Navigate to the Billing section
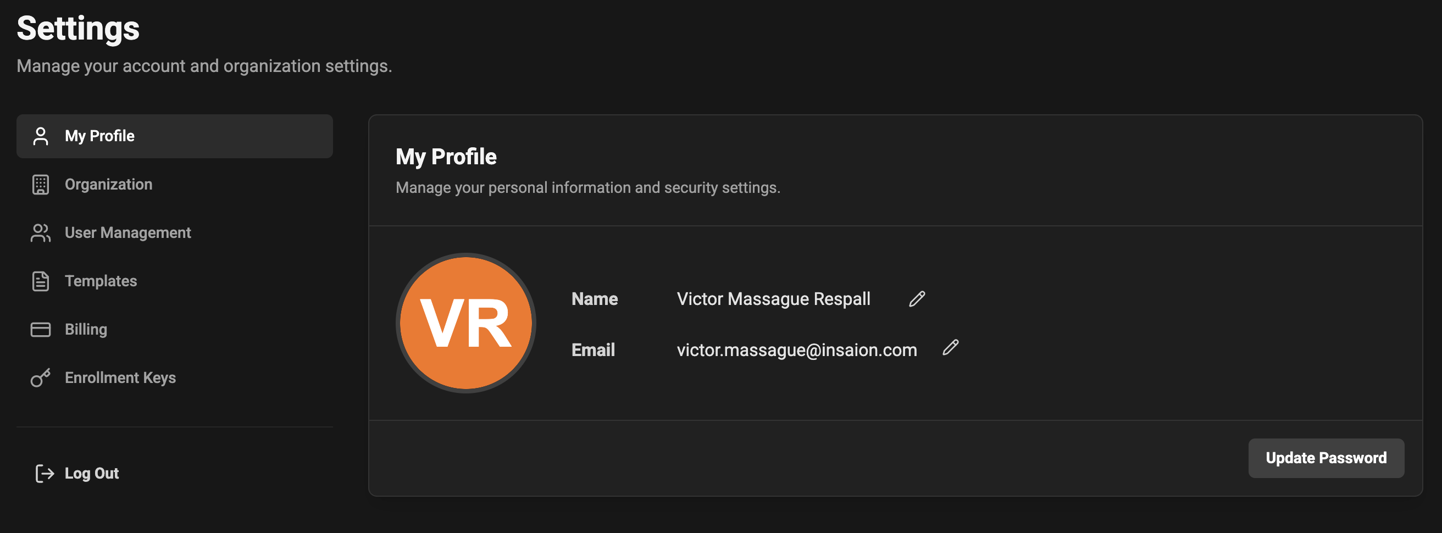The width and height of the screenshot is (1442, 533). pos(86,329)
